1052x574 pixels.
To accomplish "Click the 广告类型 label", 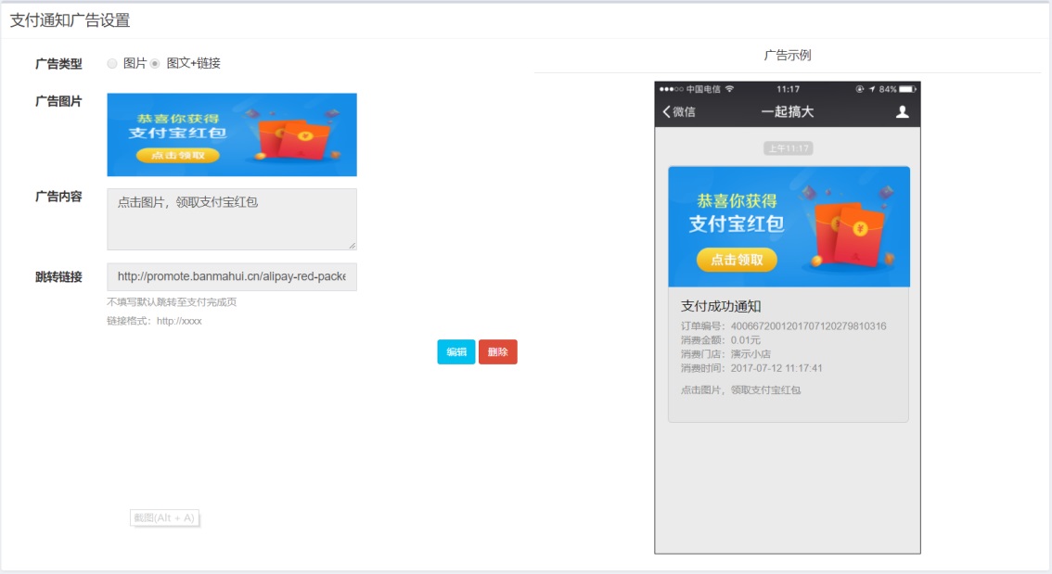I will click(58, 64).
